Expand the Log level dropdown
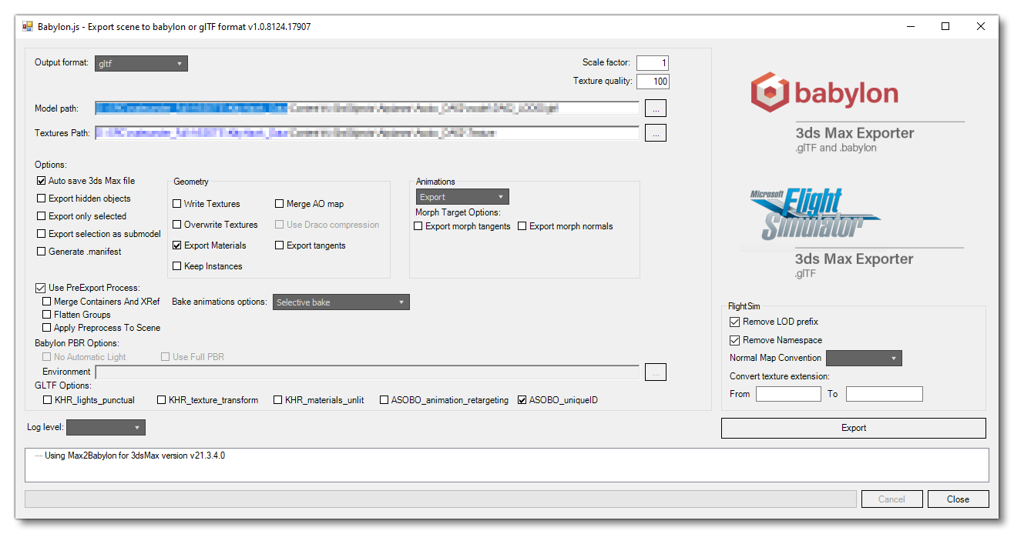Viewport: 1014px width, 534px height. pyautogui.click(x=106, y=427)
